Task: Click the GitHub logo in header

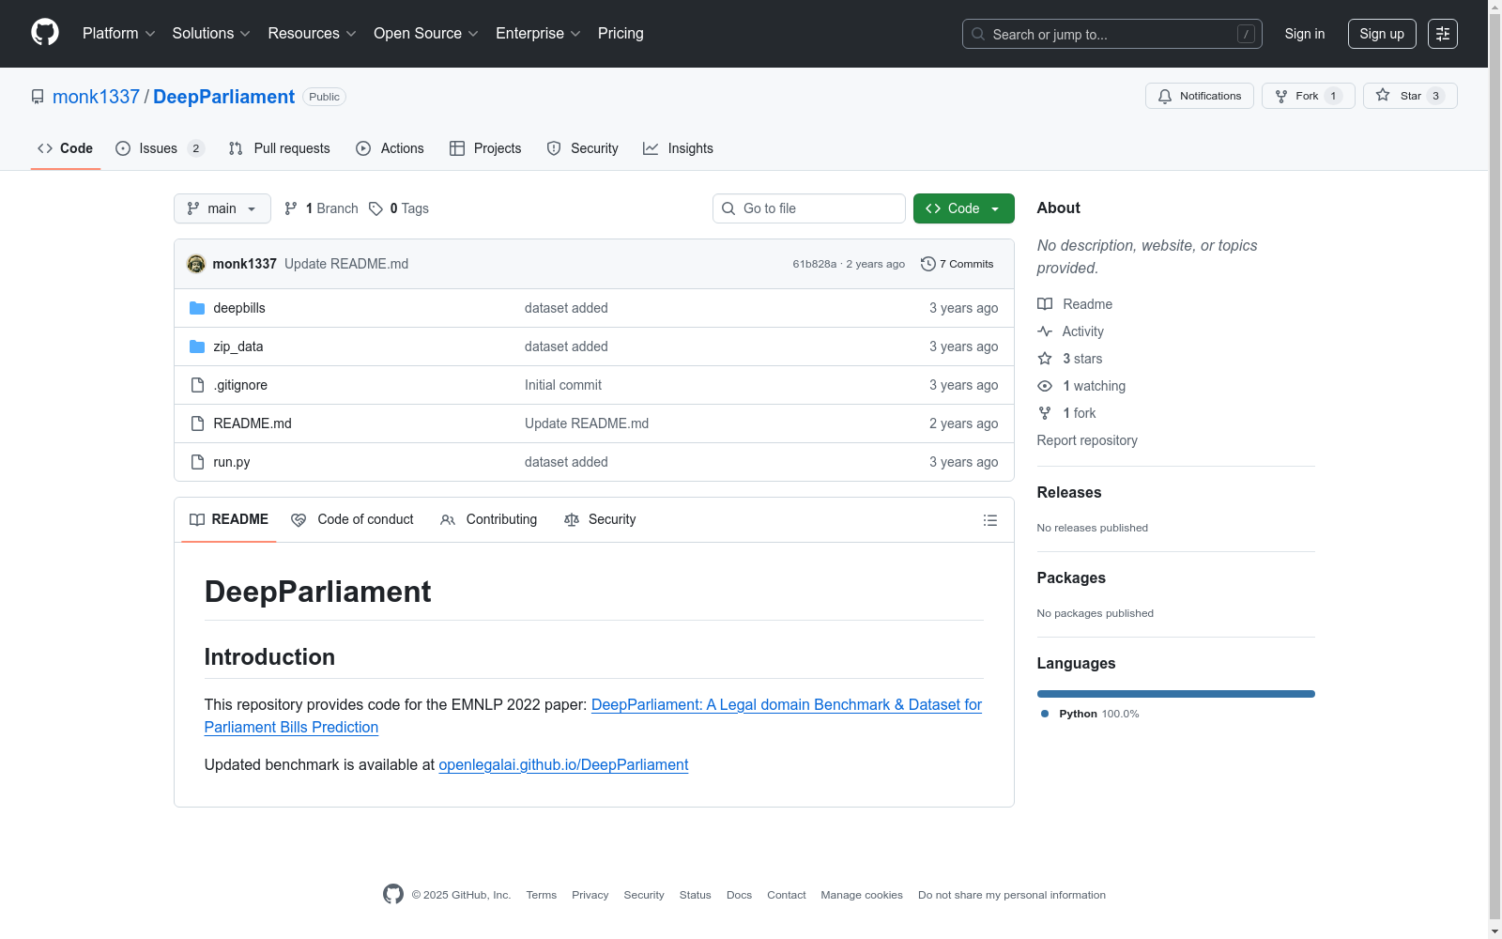Action: [45, 33]
